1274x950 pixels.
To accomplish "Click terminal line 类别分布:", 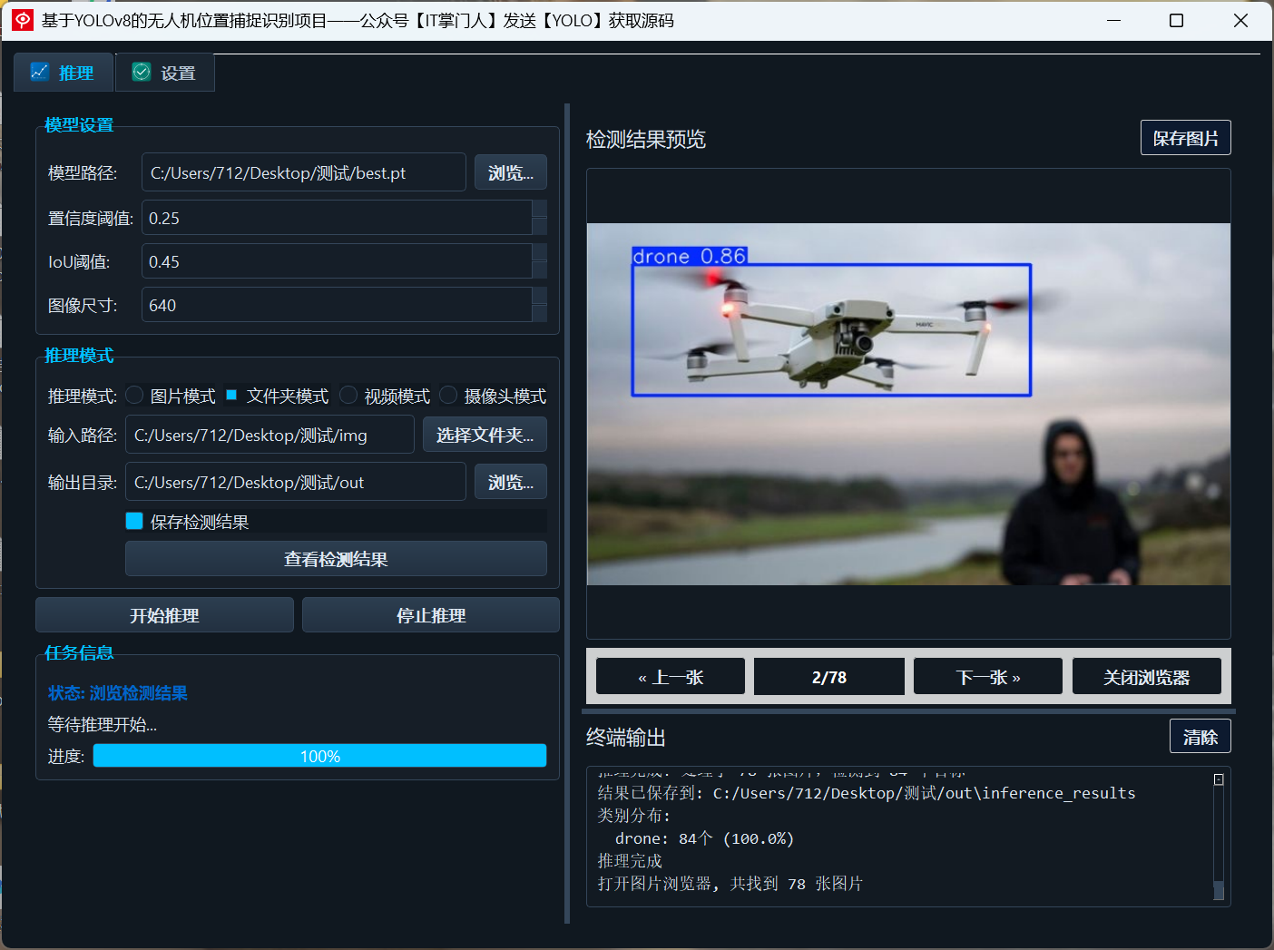I will click(633, 816).
